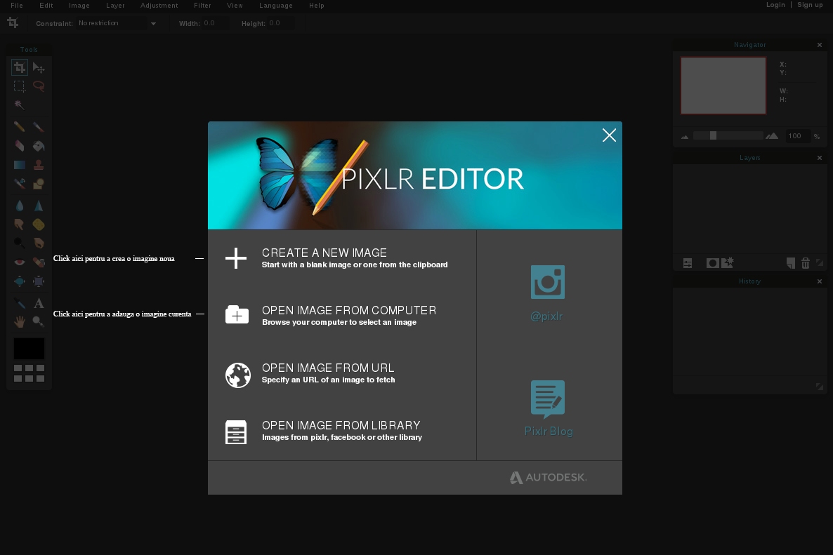Open the main color swatch
The image size is (833, 555).
tap(29, 349)
